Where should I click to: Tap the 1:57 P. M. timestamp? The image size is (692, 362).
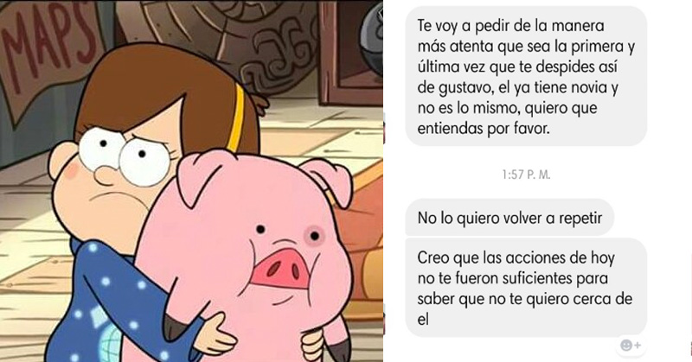[526, 175]
